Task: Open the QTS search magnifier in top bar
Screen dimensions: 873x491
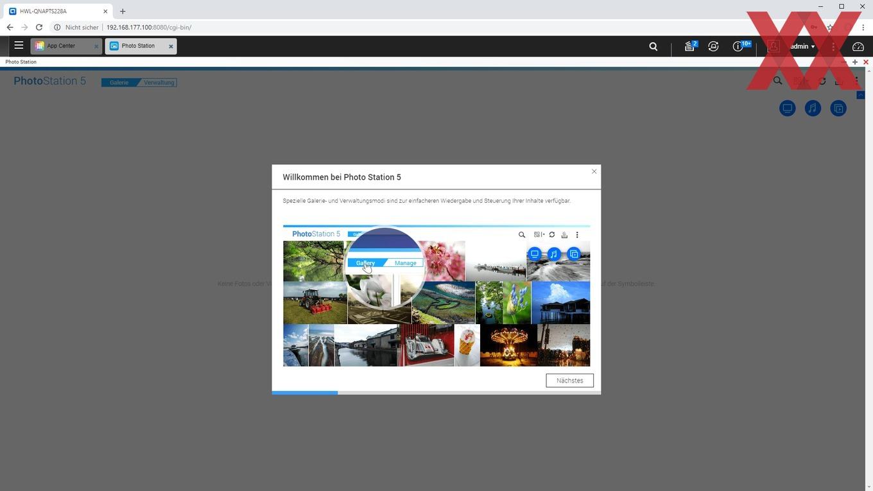Action: point(653,46)
